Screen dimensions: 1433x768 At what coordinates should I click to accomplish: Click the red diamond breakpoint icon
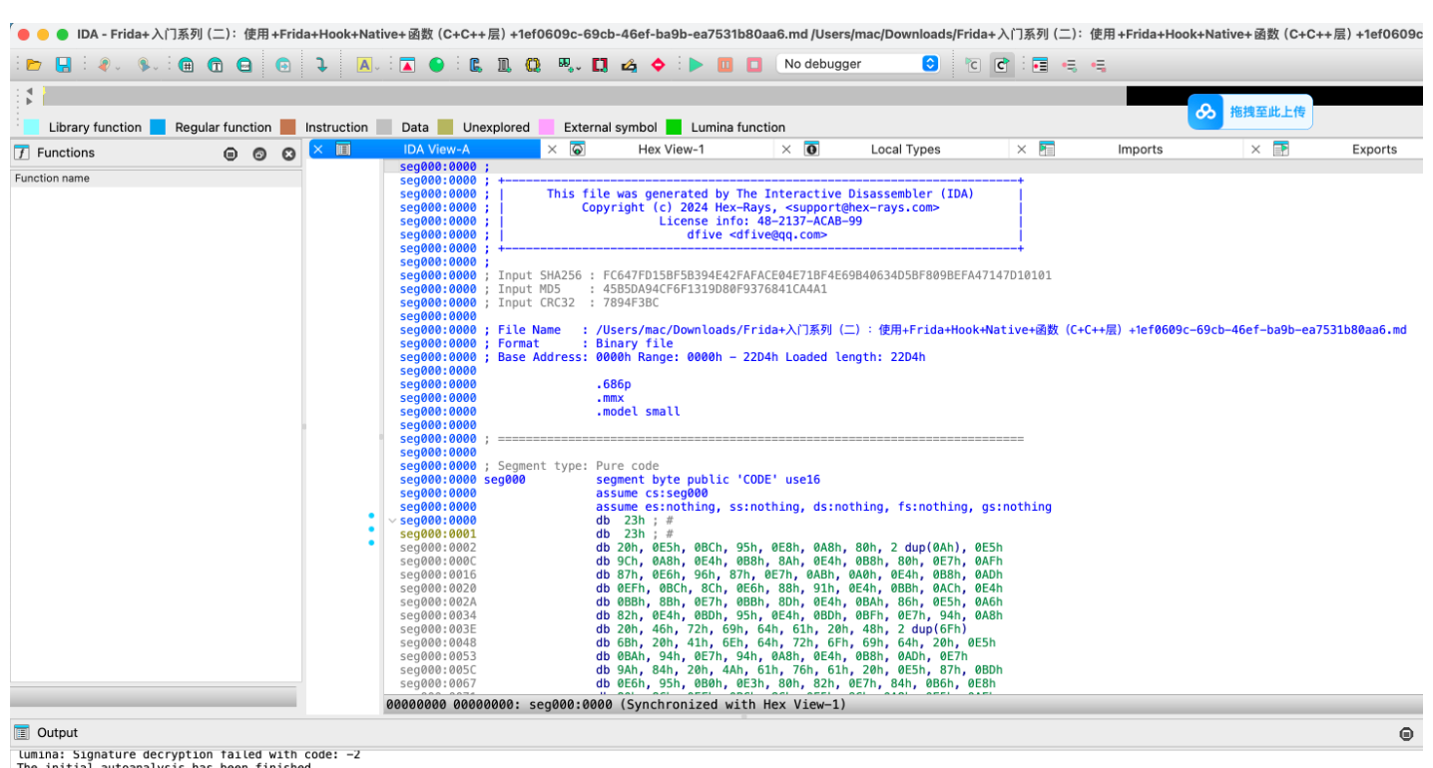click(658, 65)
